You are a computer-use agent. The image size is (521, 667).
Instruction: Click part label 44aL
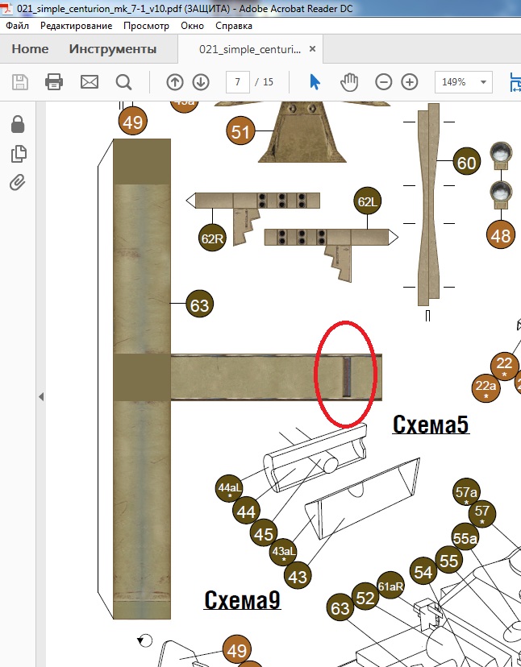pos(230,488)
